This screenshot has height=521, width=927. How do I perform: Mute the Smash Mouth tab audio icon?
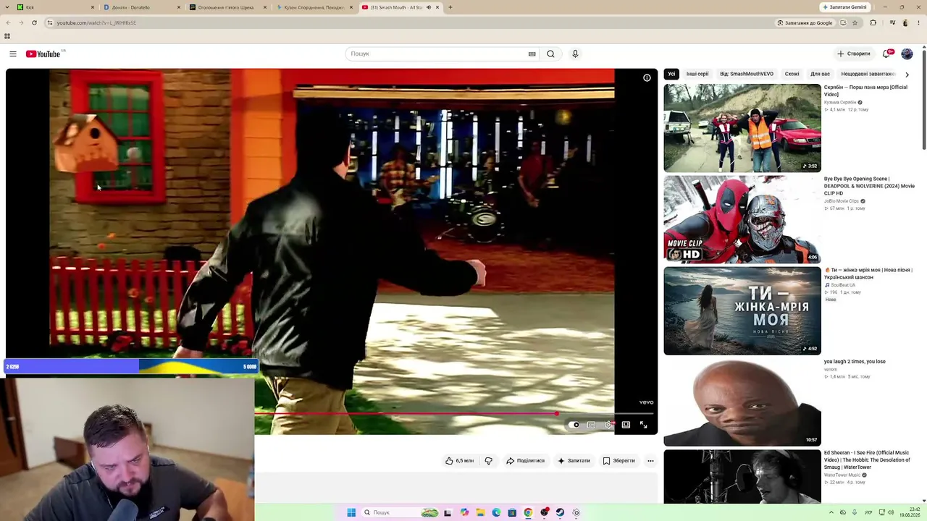[428, 7]
